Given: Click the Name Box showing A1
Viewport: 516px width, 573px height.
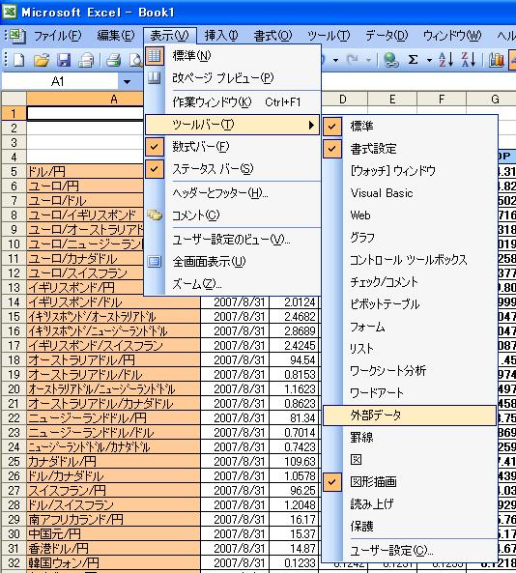Looking at the screenshot, I should 60,81.
